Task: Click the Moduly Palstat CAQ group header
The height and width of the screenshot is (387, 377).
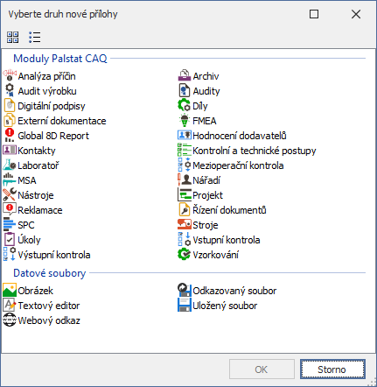Action: (x=60, y=59)
